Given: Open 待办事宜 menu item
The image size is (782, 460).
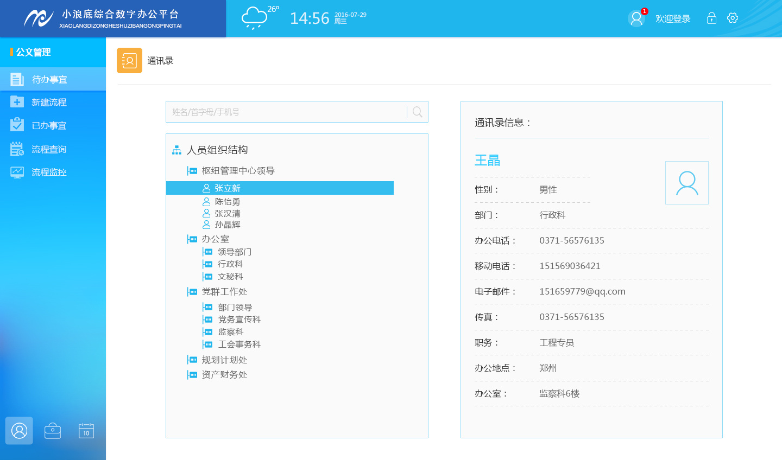Looking at the screenshot, I should (53, 79).
